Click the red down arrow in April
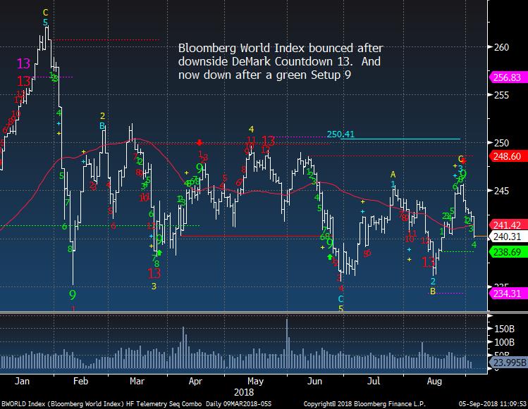 199,141
